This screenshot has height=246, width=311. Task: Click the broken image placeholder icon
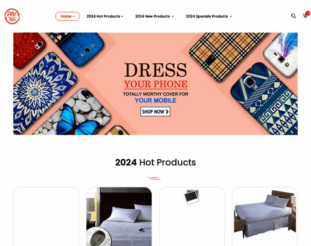[x=192, y=197]
